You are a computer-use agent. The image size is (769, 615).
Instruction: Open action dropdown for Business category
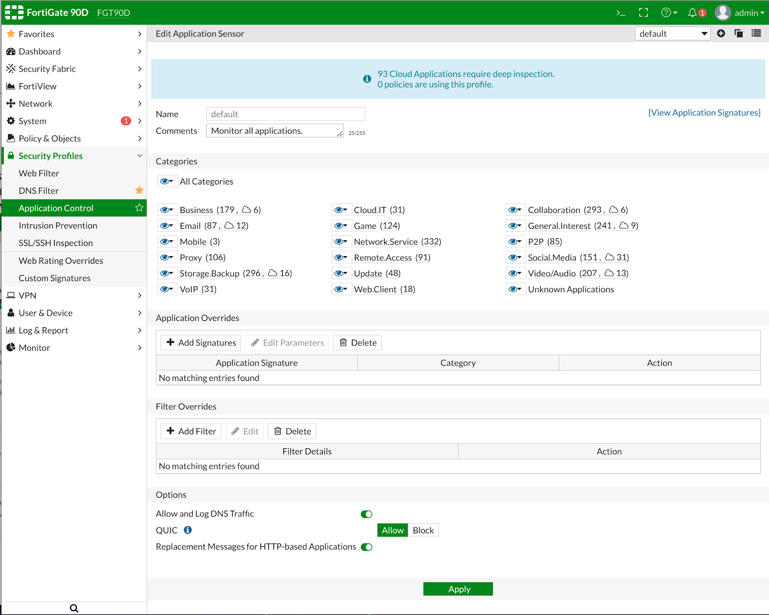tap(167, 209)
